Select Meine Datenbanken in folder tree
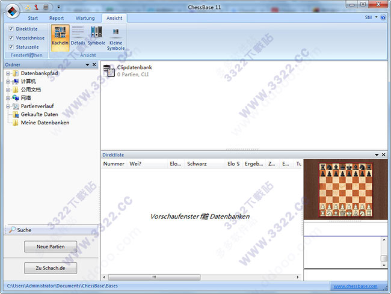Viewport: 391px width, 294px height. (x=45, y=123)
